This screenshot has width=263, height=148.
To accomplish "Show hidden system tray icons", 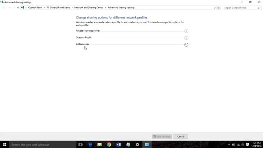I will (x=228, y=144).
